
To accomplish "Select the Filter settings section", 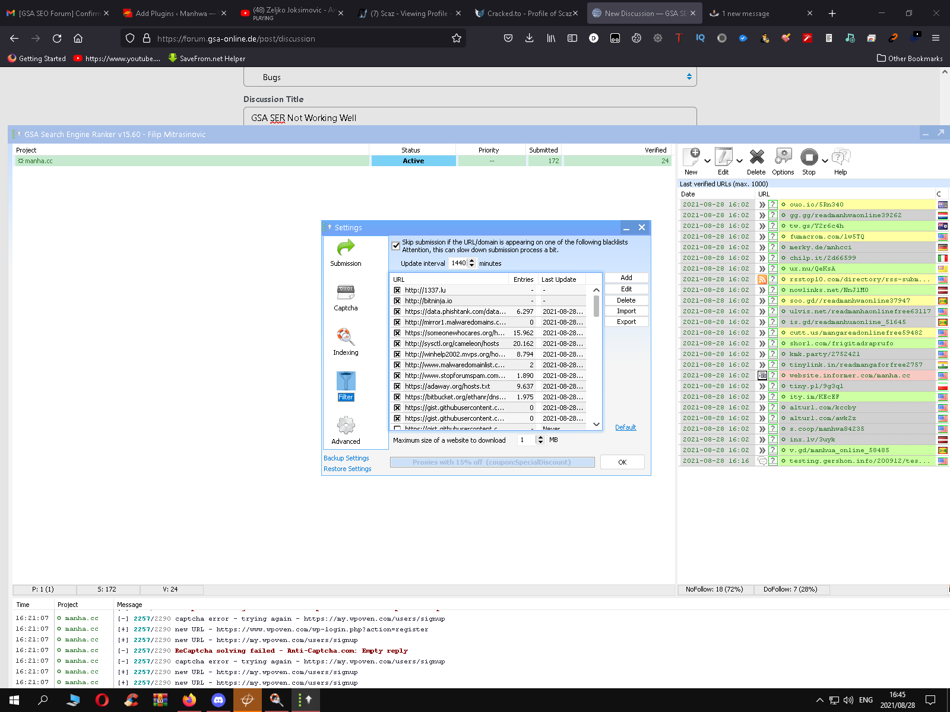I will tap(346, 387).
